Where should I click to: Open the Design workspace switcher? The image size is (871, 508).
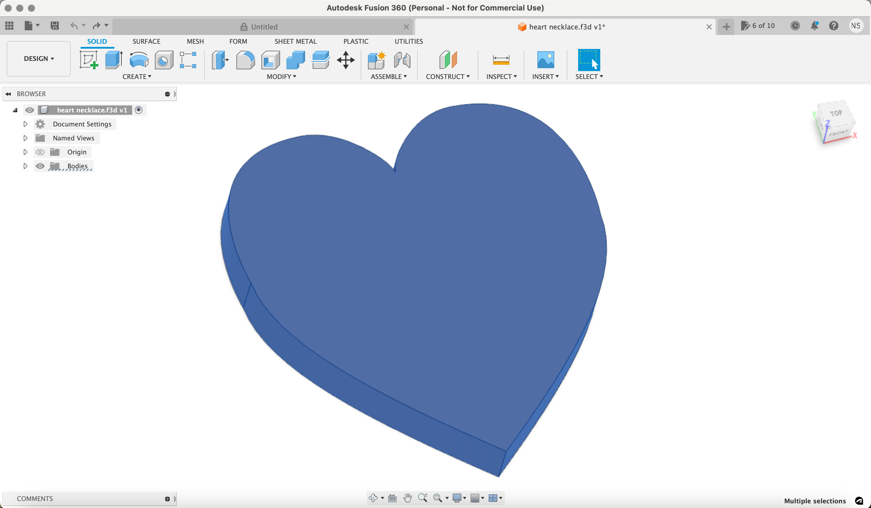(x=38, y=58)
